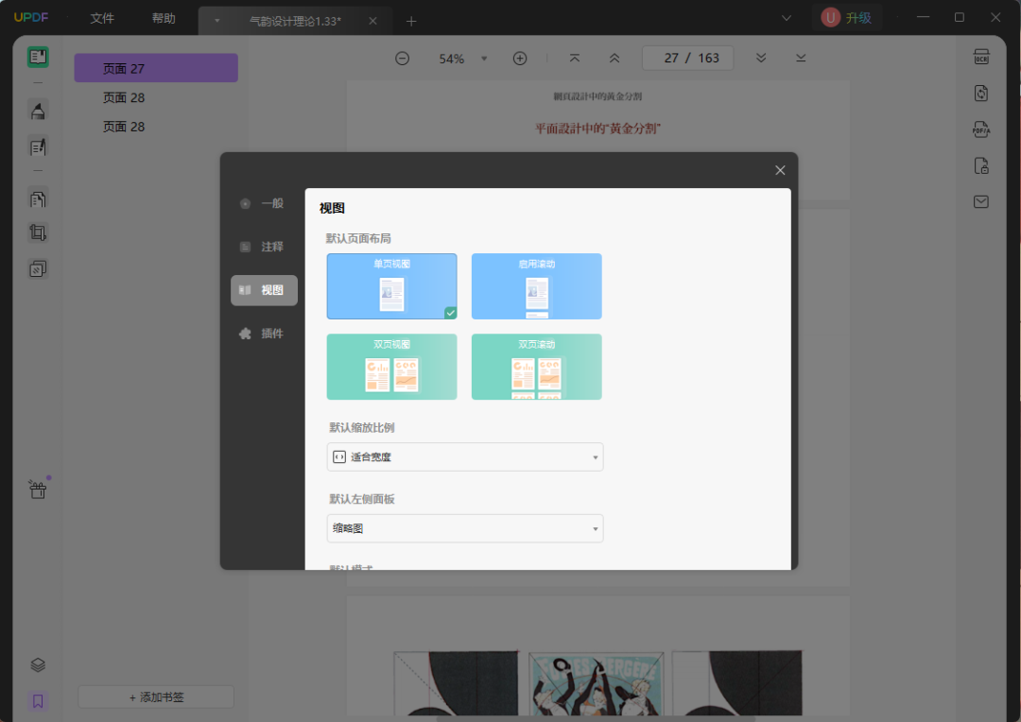Send PDF by email icon
Screen dimensions: 1021x722
pos(981,202)
